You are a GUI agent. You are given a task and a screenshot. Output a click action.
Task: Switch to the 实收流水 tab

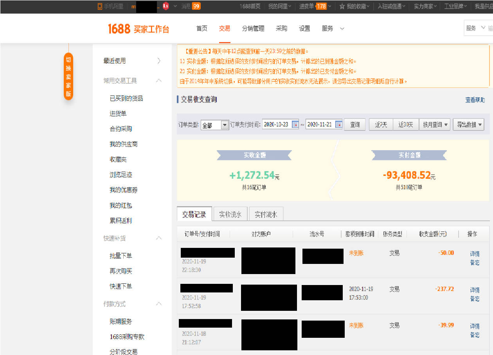(x=230, y=214)
